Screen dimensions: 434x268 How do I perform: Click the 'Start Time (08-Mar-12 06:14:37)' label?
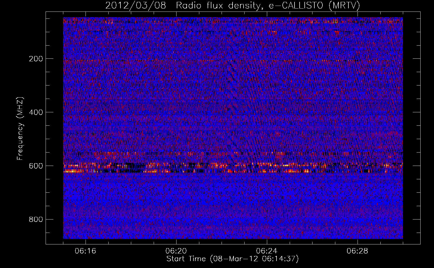pyautogui.click(x=233, y=259)
